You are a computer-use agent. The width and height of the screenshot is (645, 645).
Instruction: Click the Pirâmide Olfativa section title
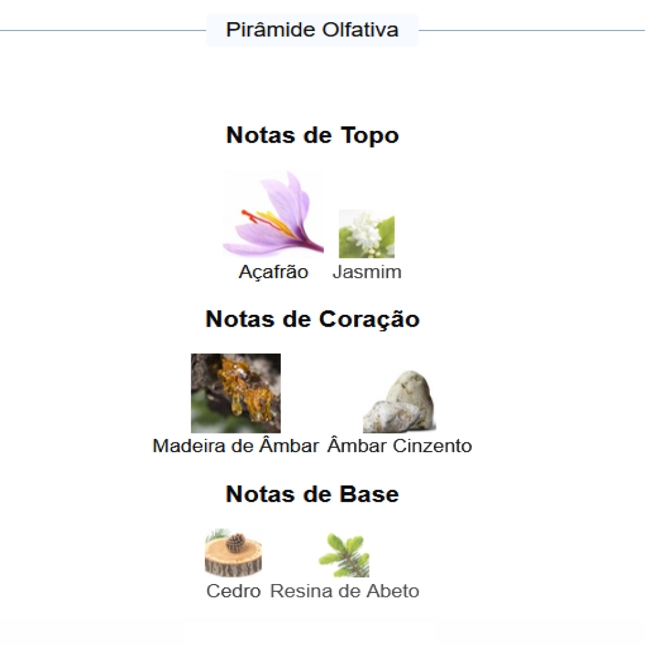point(312,30)
